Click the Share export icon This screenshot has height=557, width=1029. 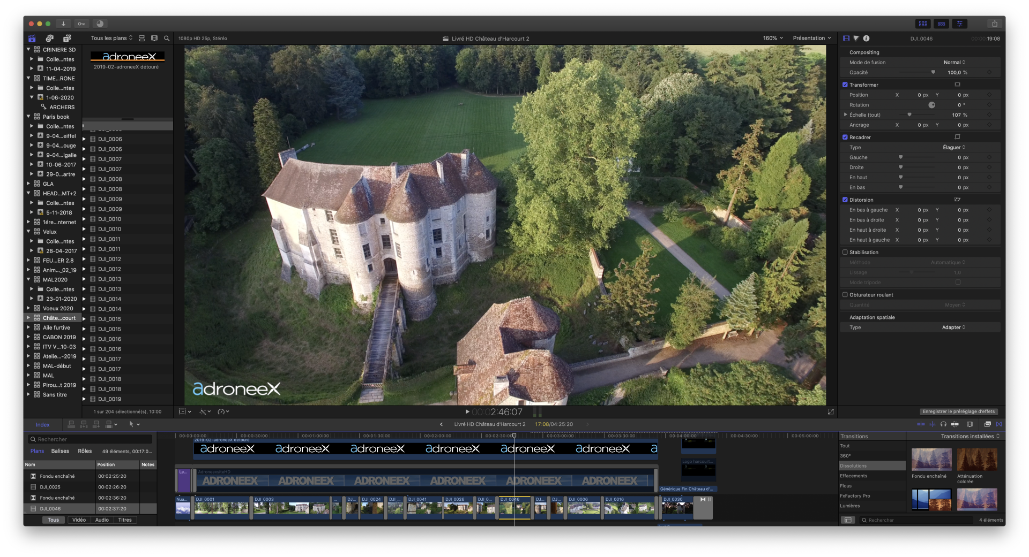pyautogui.click(x=994, y=24)
